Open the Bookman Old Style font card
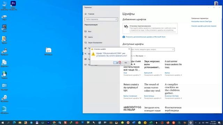 (x=174, y=91)
